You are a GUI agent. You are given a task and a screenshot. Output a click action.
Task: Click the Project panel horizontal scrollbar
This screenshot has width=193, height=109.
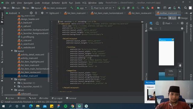pos(21,95)
